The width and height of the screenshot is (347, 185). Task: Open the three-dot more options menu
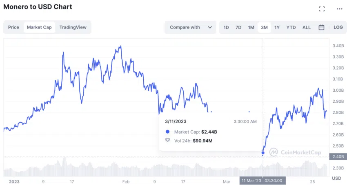click(x=340, y=9)
